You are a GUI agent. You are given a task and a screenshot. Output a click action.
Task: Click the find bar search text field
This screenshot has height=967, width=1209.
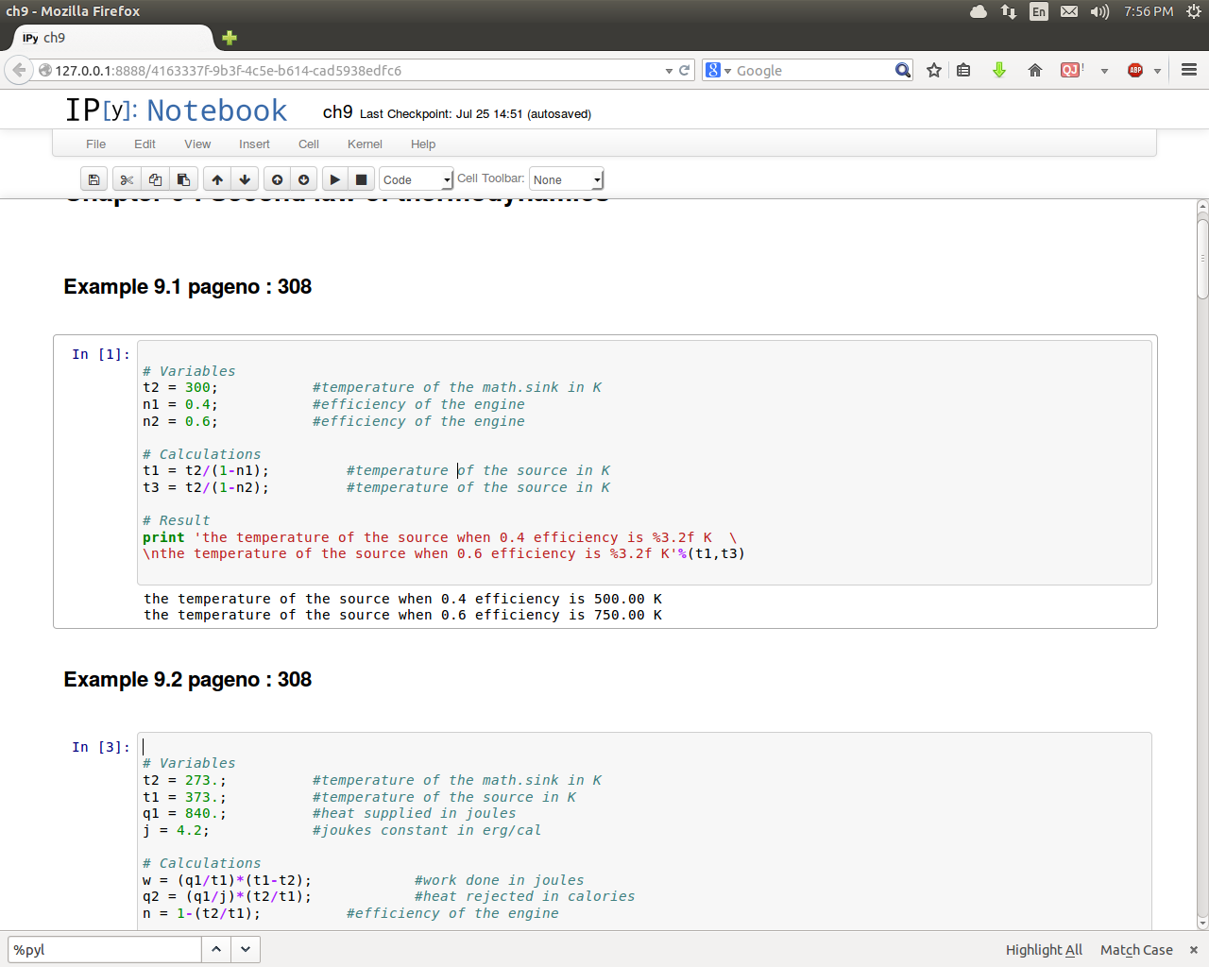104,950
